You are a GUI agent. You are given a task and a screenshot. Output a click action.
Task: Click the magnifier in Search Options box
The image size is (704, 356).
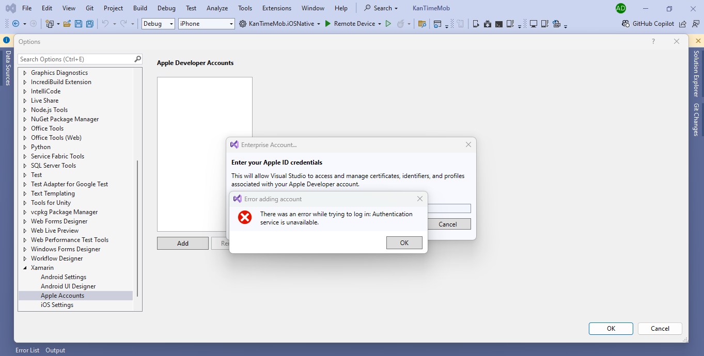[x=137, y=59]
